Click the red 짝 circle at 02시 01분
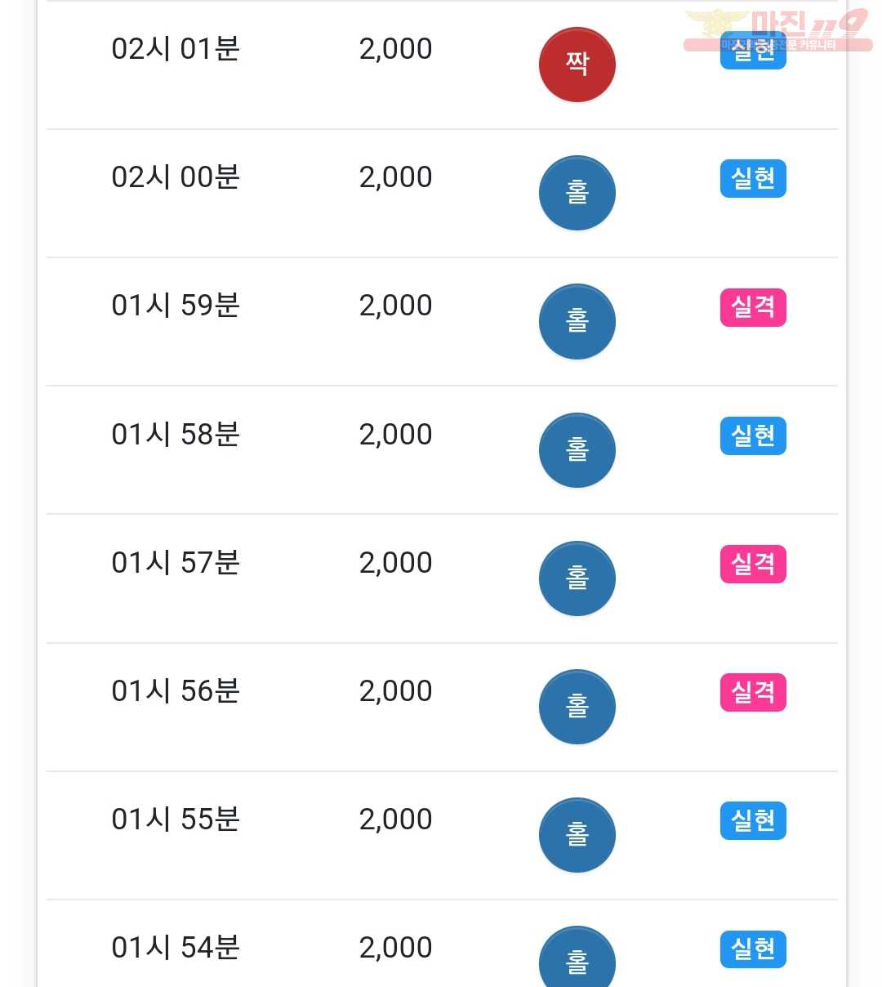 577,65
